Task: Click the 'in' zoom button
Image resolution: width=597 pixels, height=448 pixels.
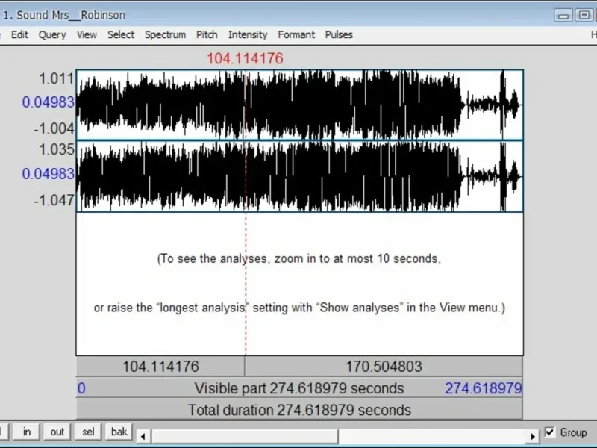Action: (x=27, y=432)
